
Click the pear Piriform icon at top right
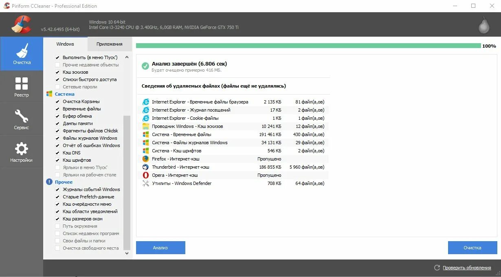[483, 25]
